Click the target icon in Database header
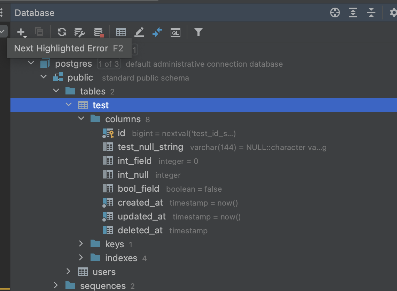 (x=335, y=13)
